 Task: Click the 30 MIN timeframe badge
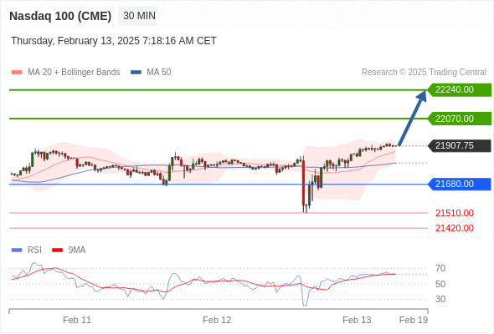[137, 16]
